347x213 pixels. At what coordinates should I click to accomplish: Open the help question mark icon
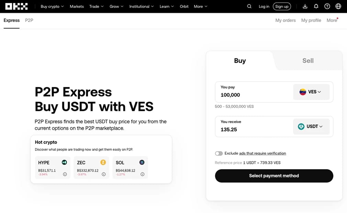click(x=327, y=7)
